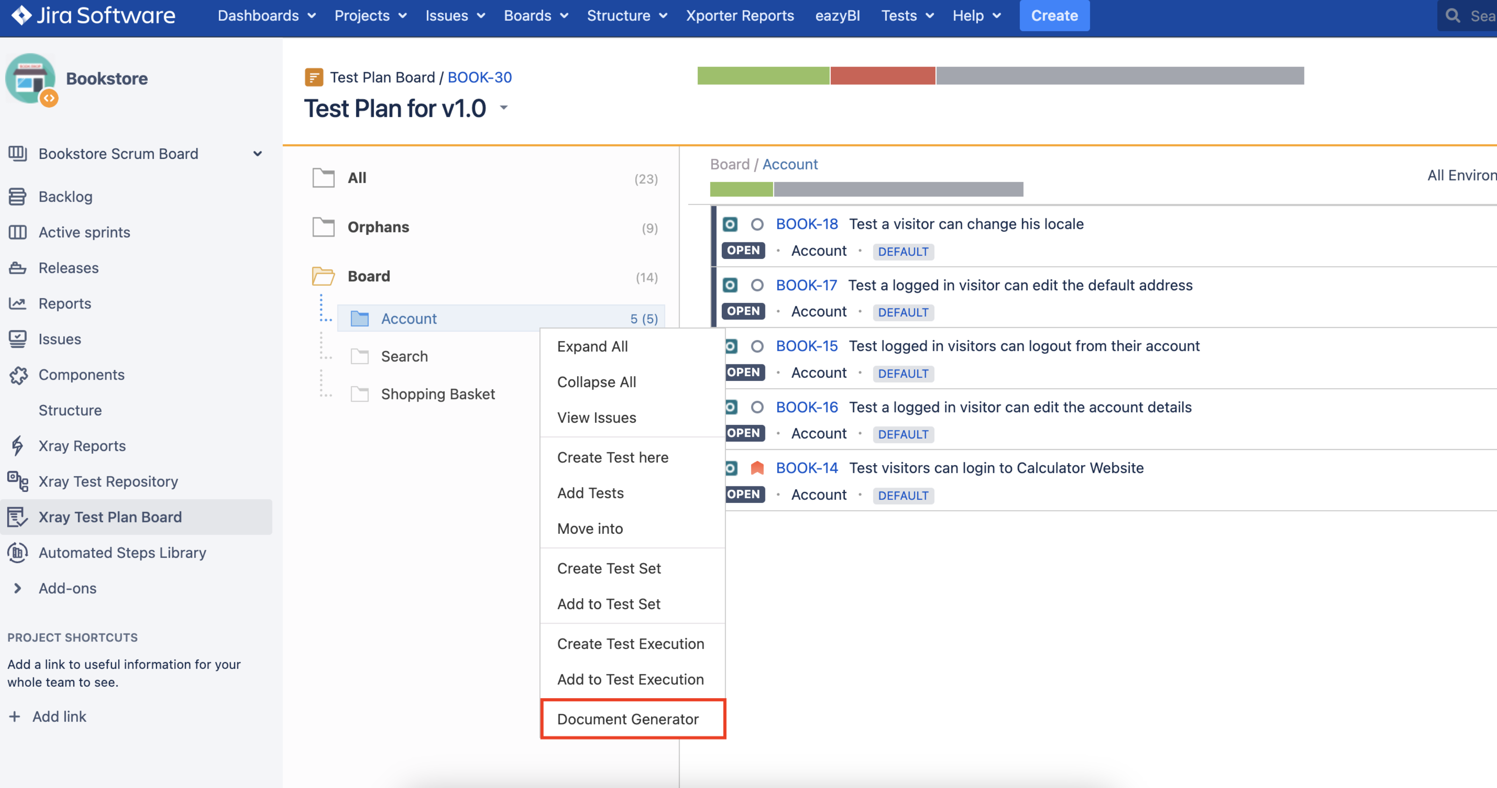Image resolution: width=1497 pixels, height=788 pixels.
Task: Click the Jira Software logo
Action: pos(94,15)
